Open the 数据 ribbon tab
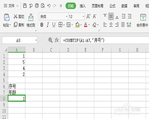 124,6
